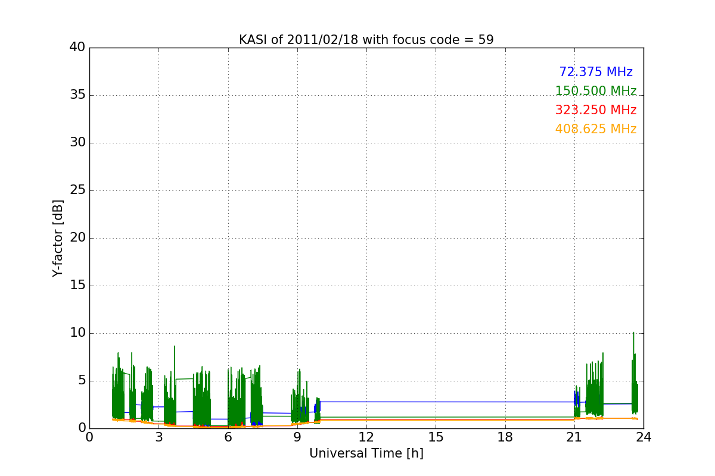Select the orange 408.625 MHz legend label

(x=596, y=129)
